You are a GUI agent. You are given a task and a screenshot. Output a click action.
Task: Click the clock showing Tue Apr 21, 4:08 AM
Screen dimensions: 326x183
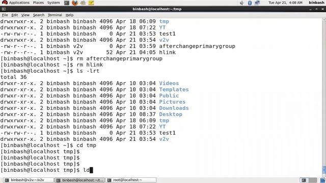coord(285,3)
